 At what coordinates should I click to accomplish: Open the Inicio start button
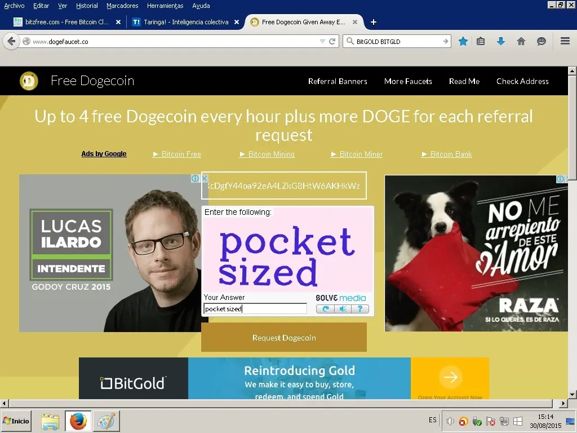pyautogui.click(x=16, y=421)
